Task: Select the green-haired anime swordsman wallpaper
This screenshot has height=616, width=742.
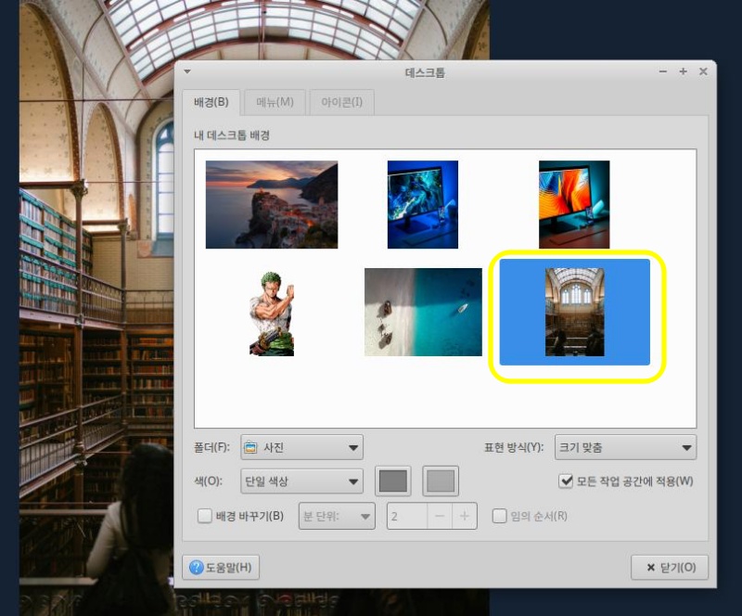Action: [272, 313]
